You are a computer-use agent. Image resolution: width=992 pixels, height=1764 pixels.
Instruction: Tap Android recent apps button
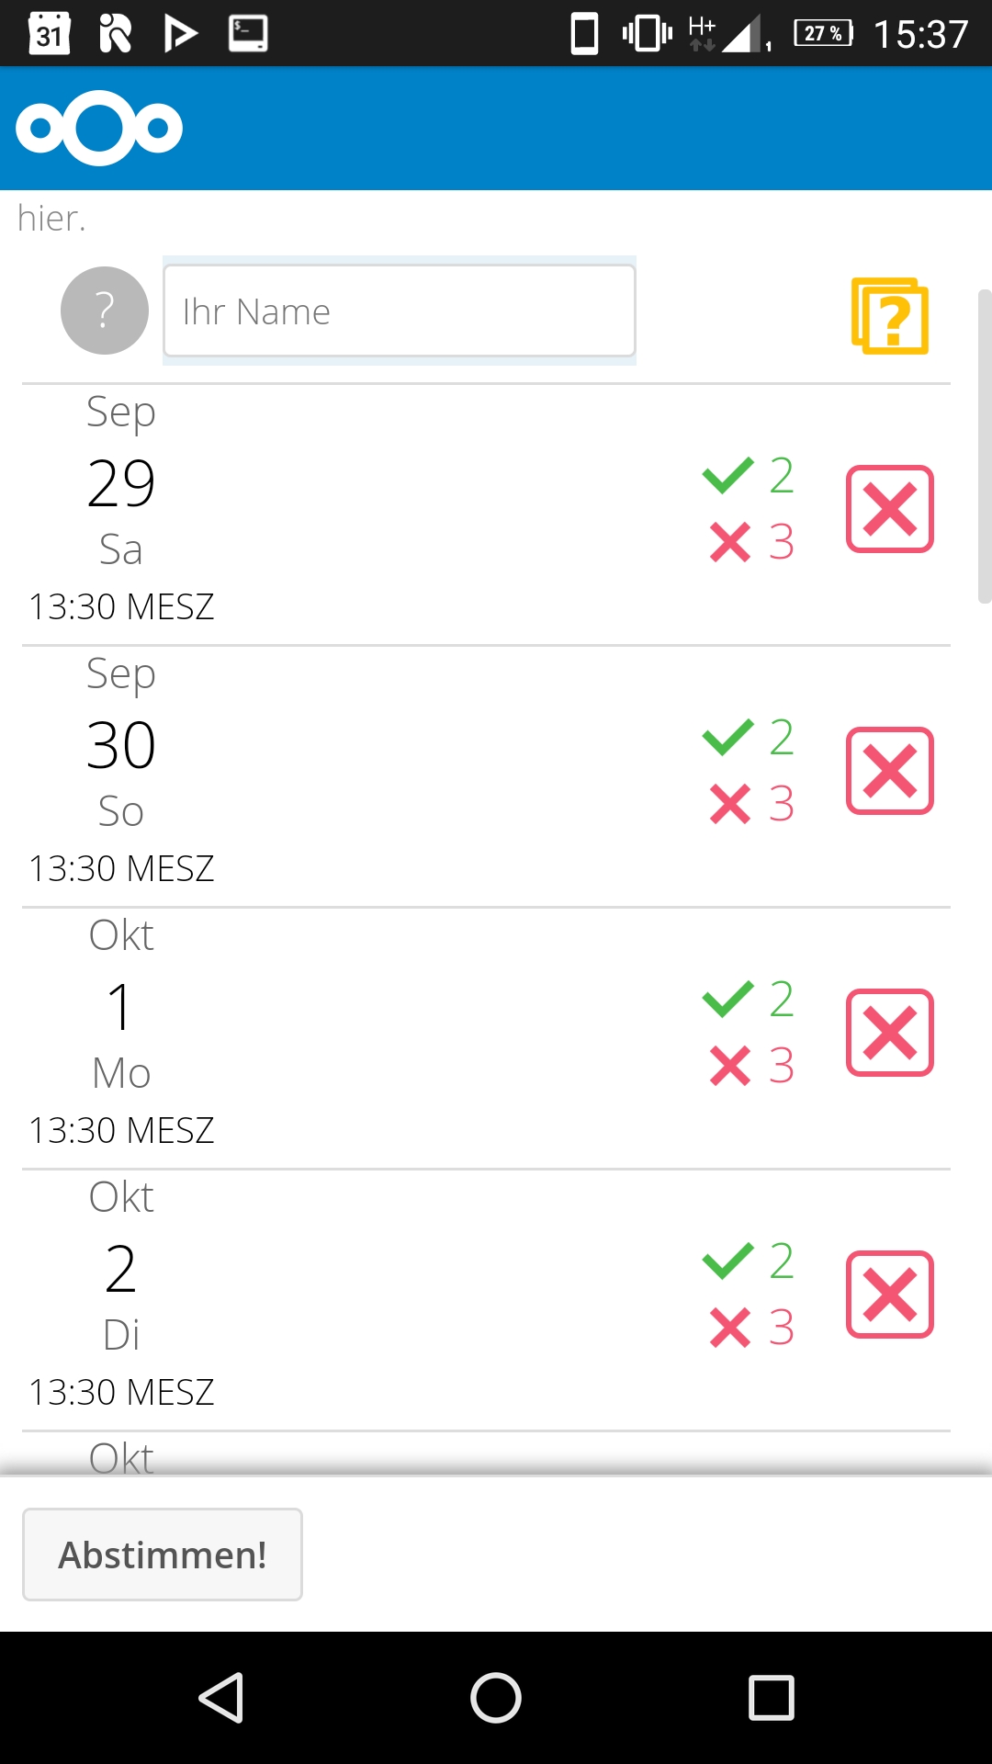[x=772, y=1697]
